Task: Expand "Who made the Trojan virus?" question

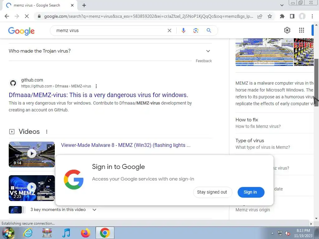Action: click(x=110, y=51)
